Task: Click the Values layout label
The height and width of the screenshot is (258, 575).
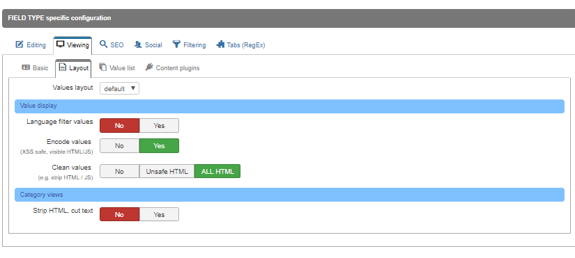Action: tap(72, 88)
